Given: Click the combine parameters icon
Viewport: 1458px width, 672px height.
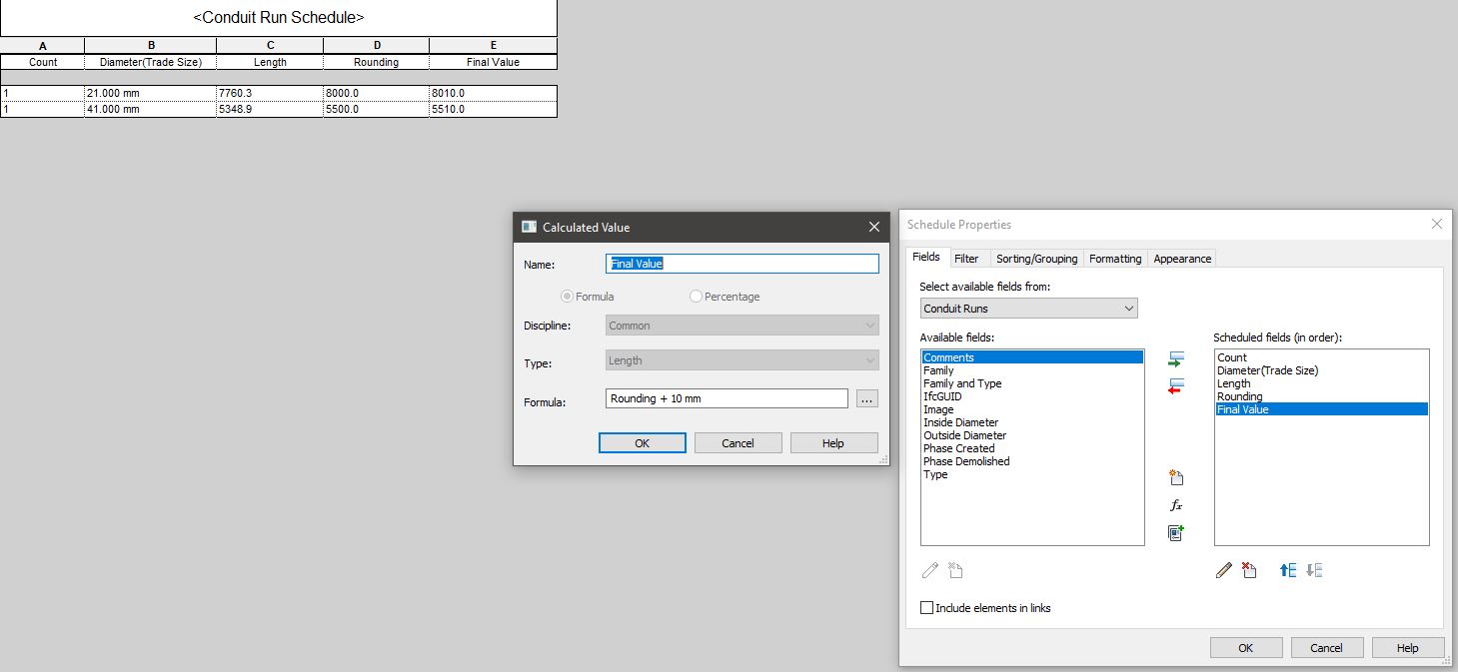Looking at the screenshot, I should click(1176, 532).
